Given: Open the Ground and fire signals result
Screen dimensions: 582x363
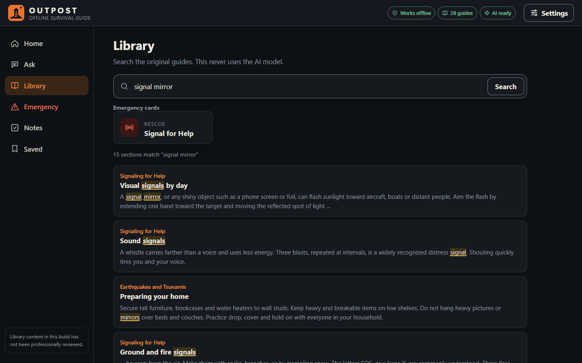Looking at the screenshot, I should [320, 348].
